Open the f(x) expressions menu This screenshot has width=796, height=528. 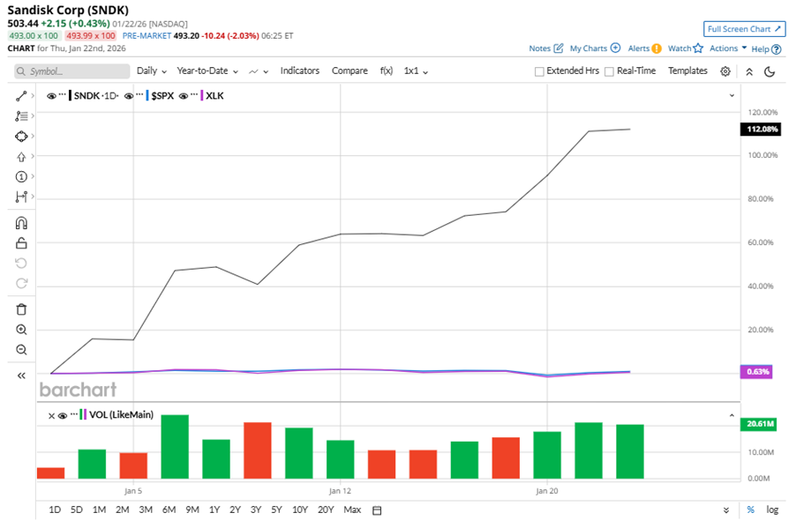coord(387,71)
